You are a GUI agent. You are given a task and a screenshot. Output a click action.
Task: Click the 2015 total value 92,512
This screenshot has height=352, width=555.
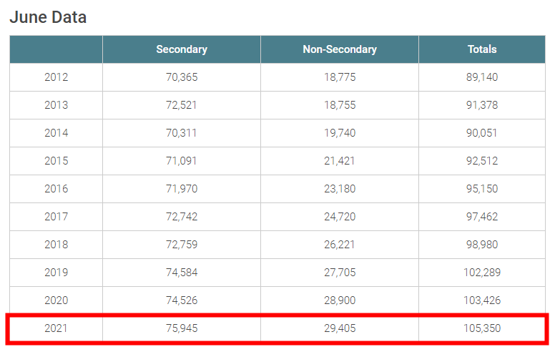coord(482,161)
